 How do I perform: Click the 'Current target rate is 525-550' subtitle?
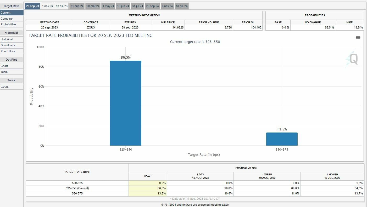195,42
